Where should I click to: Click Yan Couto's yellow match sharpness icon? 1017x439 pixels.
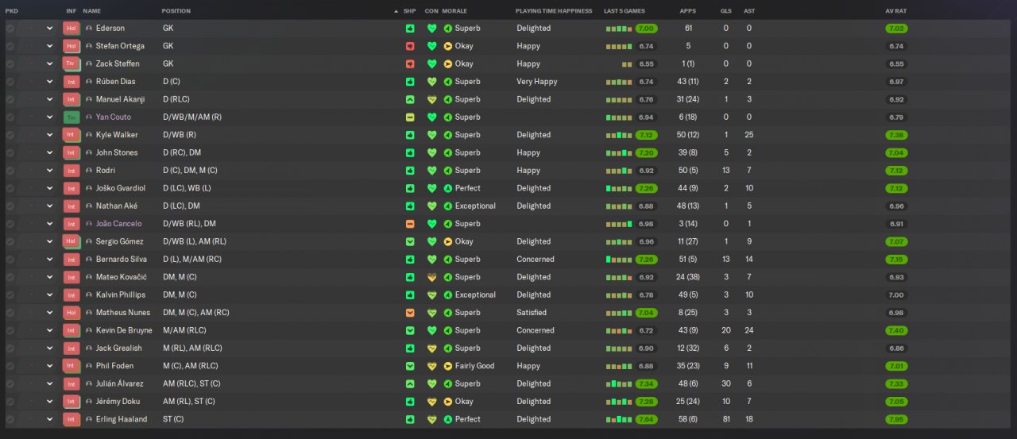click(410, 117)
